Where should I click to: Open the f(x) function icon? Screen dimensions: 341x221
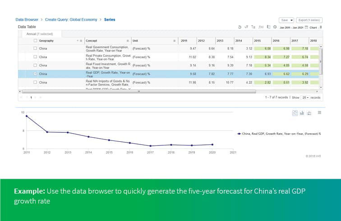[261, 27]
